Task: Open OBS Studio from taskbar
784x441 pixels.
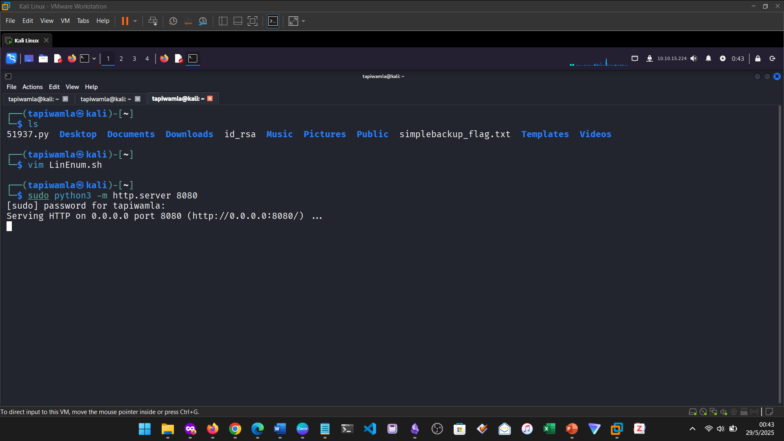Action: click(437, 429)
